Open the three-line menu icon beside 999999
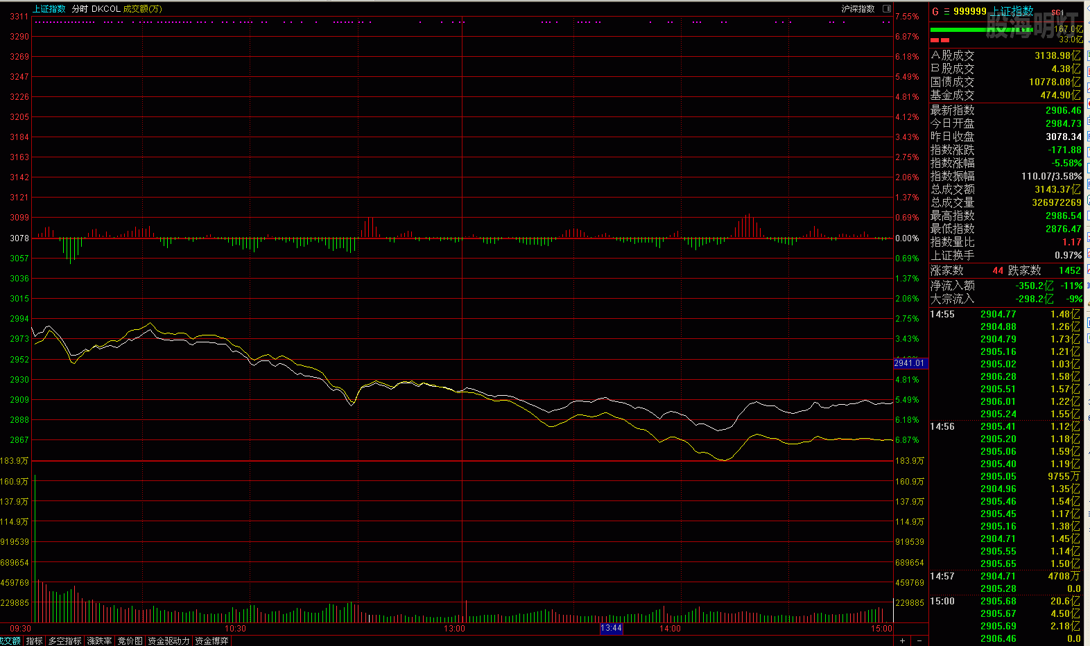Image resolution: width=1090 pixels, height=646 pixels. point(946,12)
